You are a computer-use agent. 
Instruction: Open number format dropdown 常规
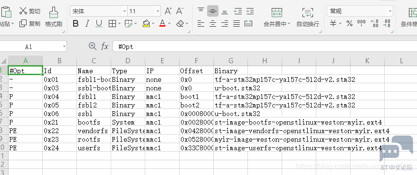tap(390, 11)
